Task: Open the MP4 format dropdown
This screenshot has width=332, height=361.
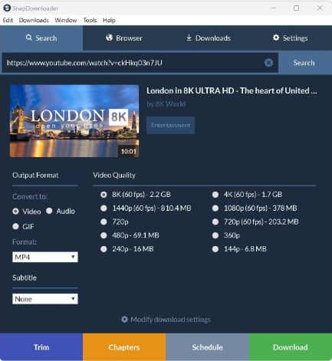Action: coord(45,257)
